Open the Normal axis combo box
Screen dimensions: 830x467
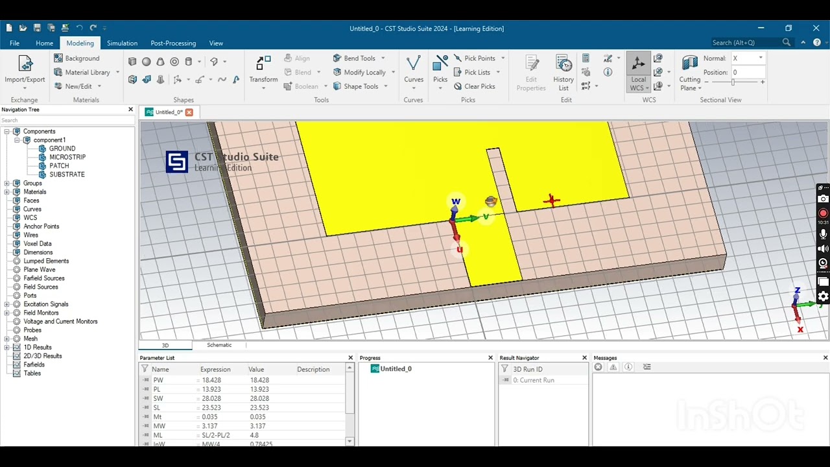(x=748, y=58)
